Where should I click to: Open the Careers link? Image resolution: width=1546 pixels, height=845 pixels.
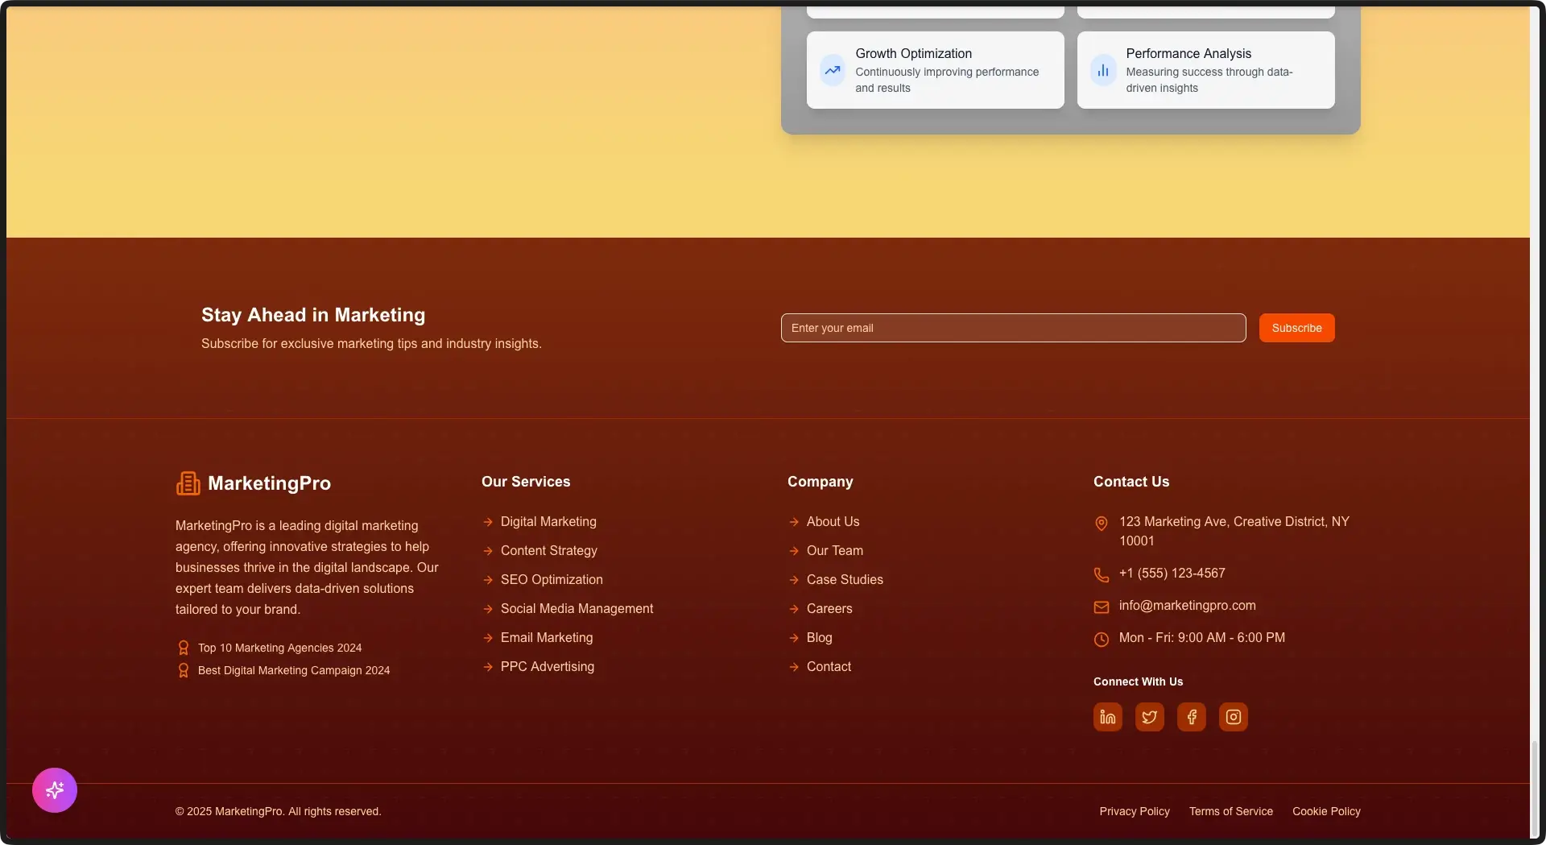[829, 609]
